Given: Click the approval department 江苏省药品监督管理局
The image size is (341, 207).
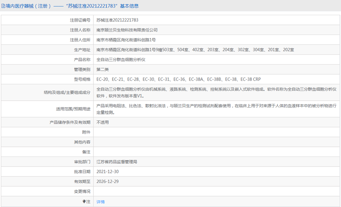Looking at the screenshot, I should pyautogui.click(x=117, y=162).
